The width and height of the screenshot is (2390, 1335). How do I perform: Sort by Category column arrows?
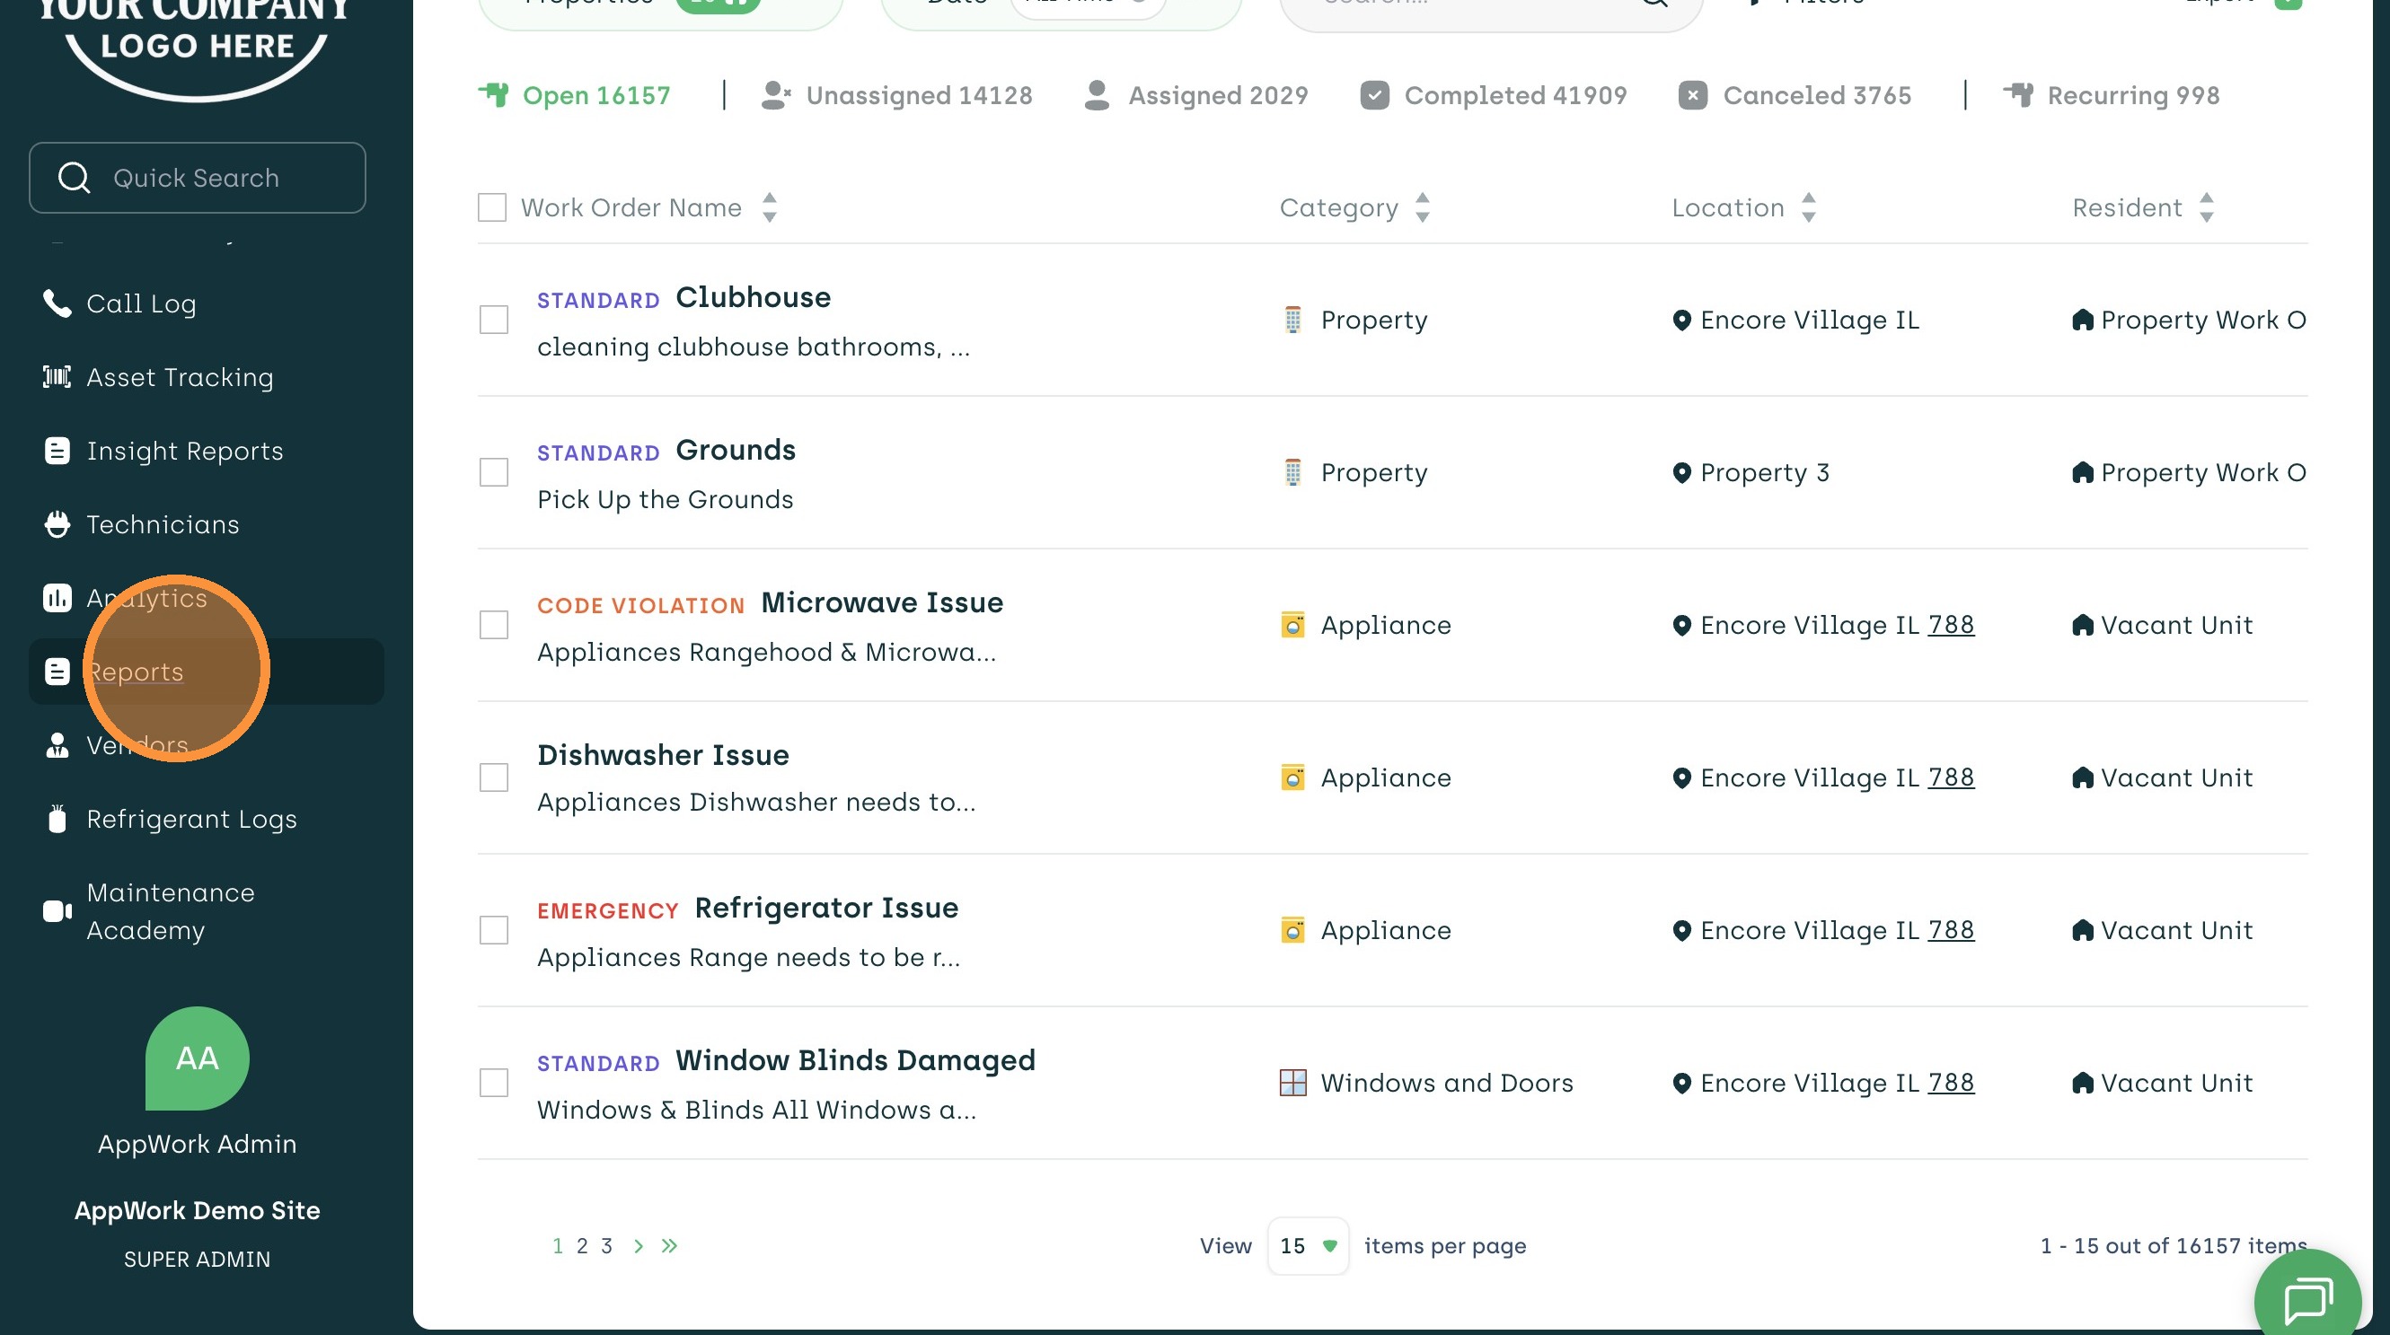1423,207
